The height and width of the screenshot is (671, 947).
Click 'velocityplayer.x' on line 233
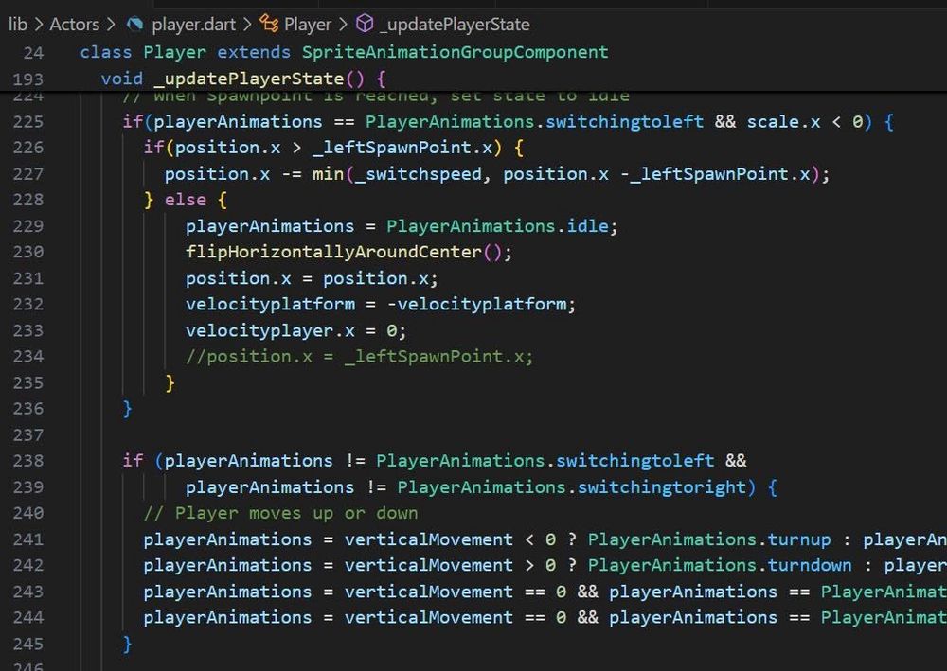(270, 330)
